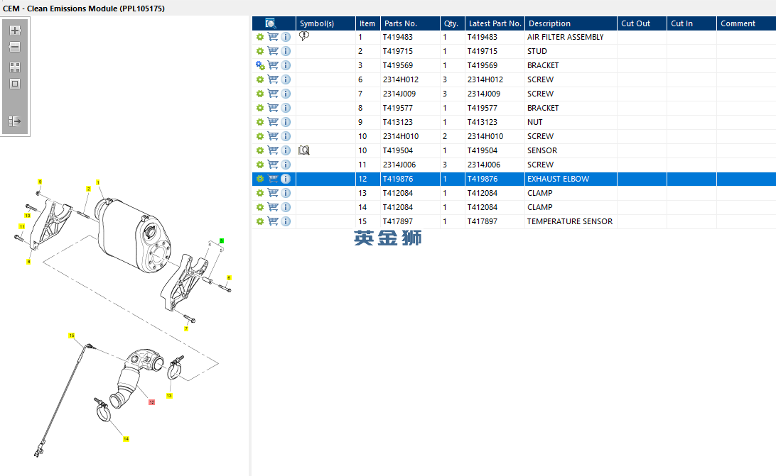The width and height of the screenshot is (776, 476).
Task: Select red callout 12 on the diagram
Action: [151, 402]
